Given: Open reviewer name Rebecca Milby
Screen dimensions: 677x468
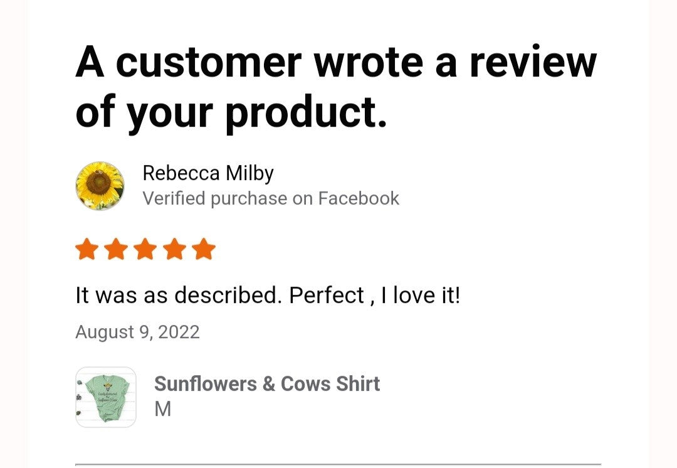Looking at the screenshot, I should coord(208,173).
